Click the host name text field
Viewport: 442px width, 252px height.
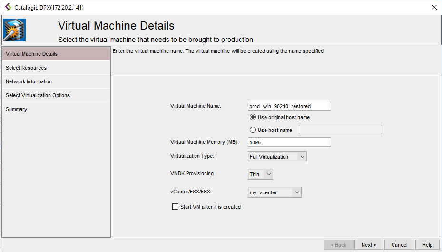pyautogui.click(x=340, y=130)
